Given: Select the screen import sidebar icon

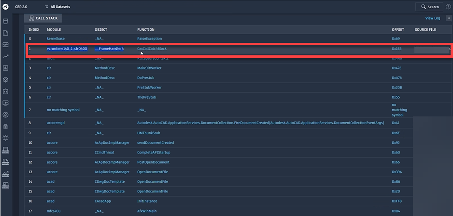Looking at the screenshot, I should (5, 103).
